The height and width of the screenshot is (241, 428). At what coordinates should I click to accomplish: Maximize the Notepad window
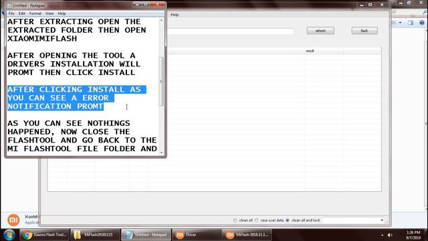(x=146, y=4)
